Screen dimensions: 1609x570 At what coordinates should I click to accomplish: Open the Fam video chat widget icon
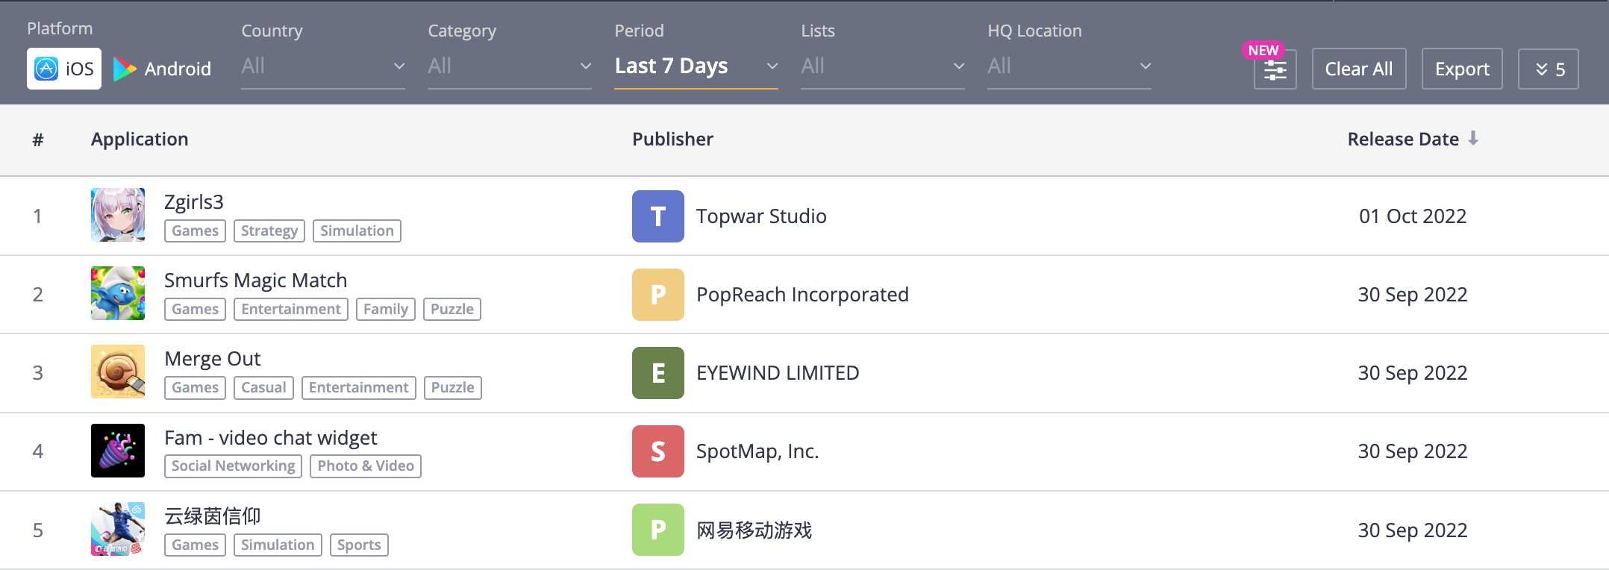118,451
